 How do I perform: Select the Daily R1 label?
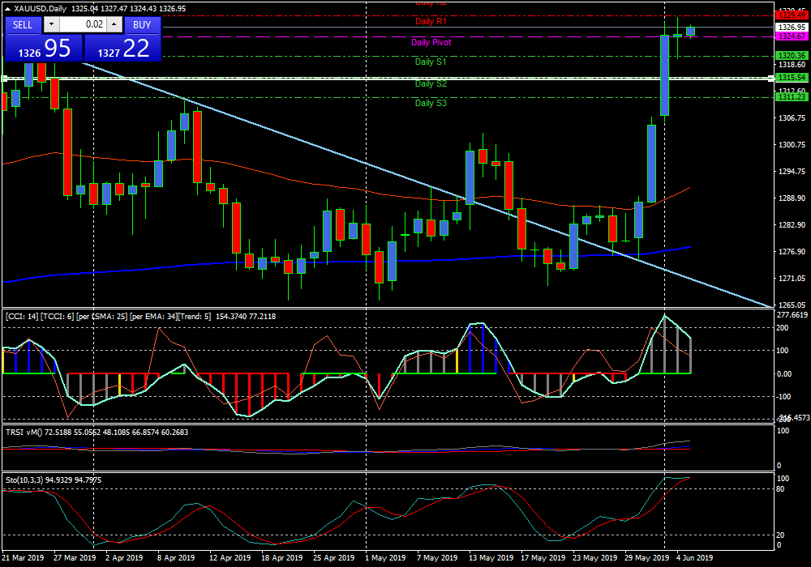(431, 21)
